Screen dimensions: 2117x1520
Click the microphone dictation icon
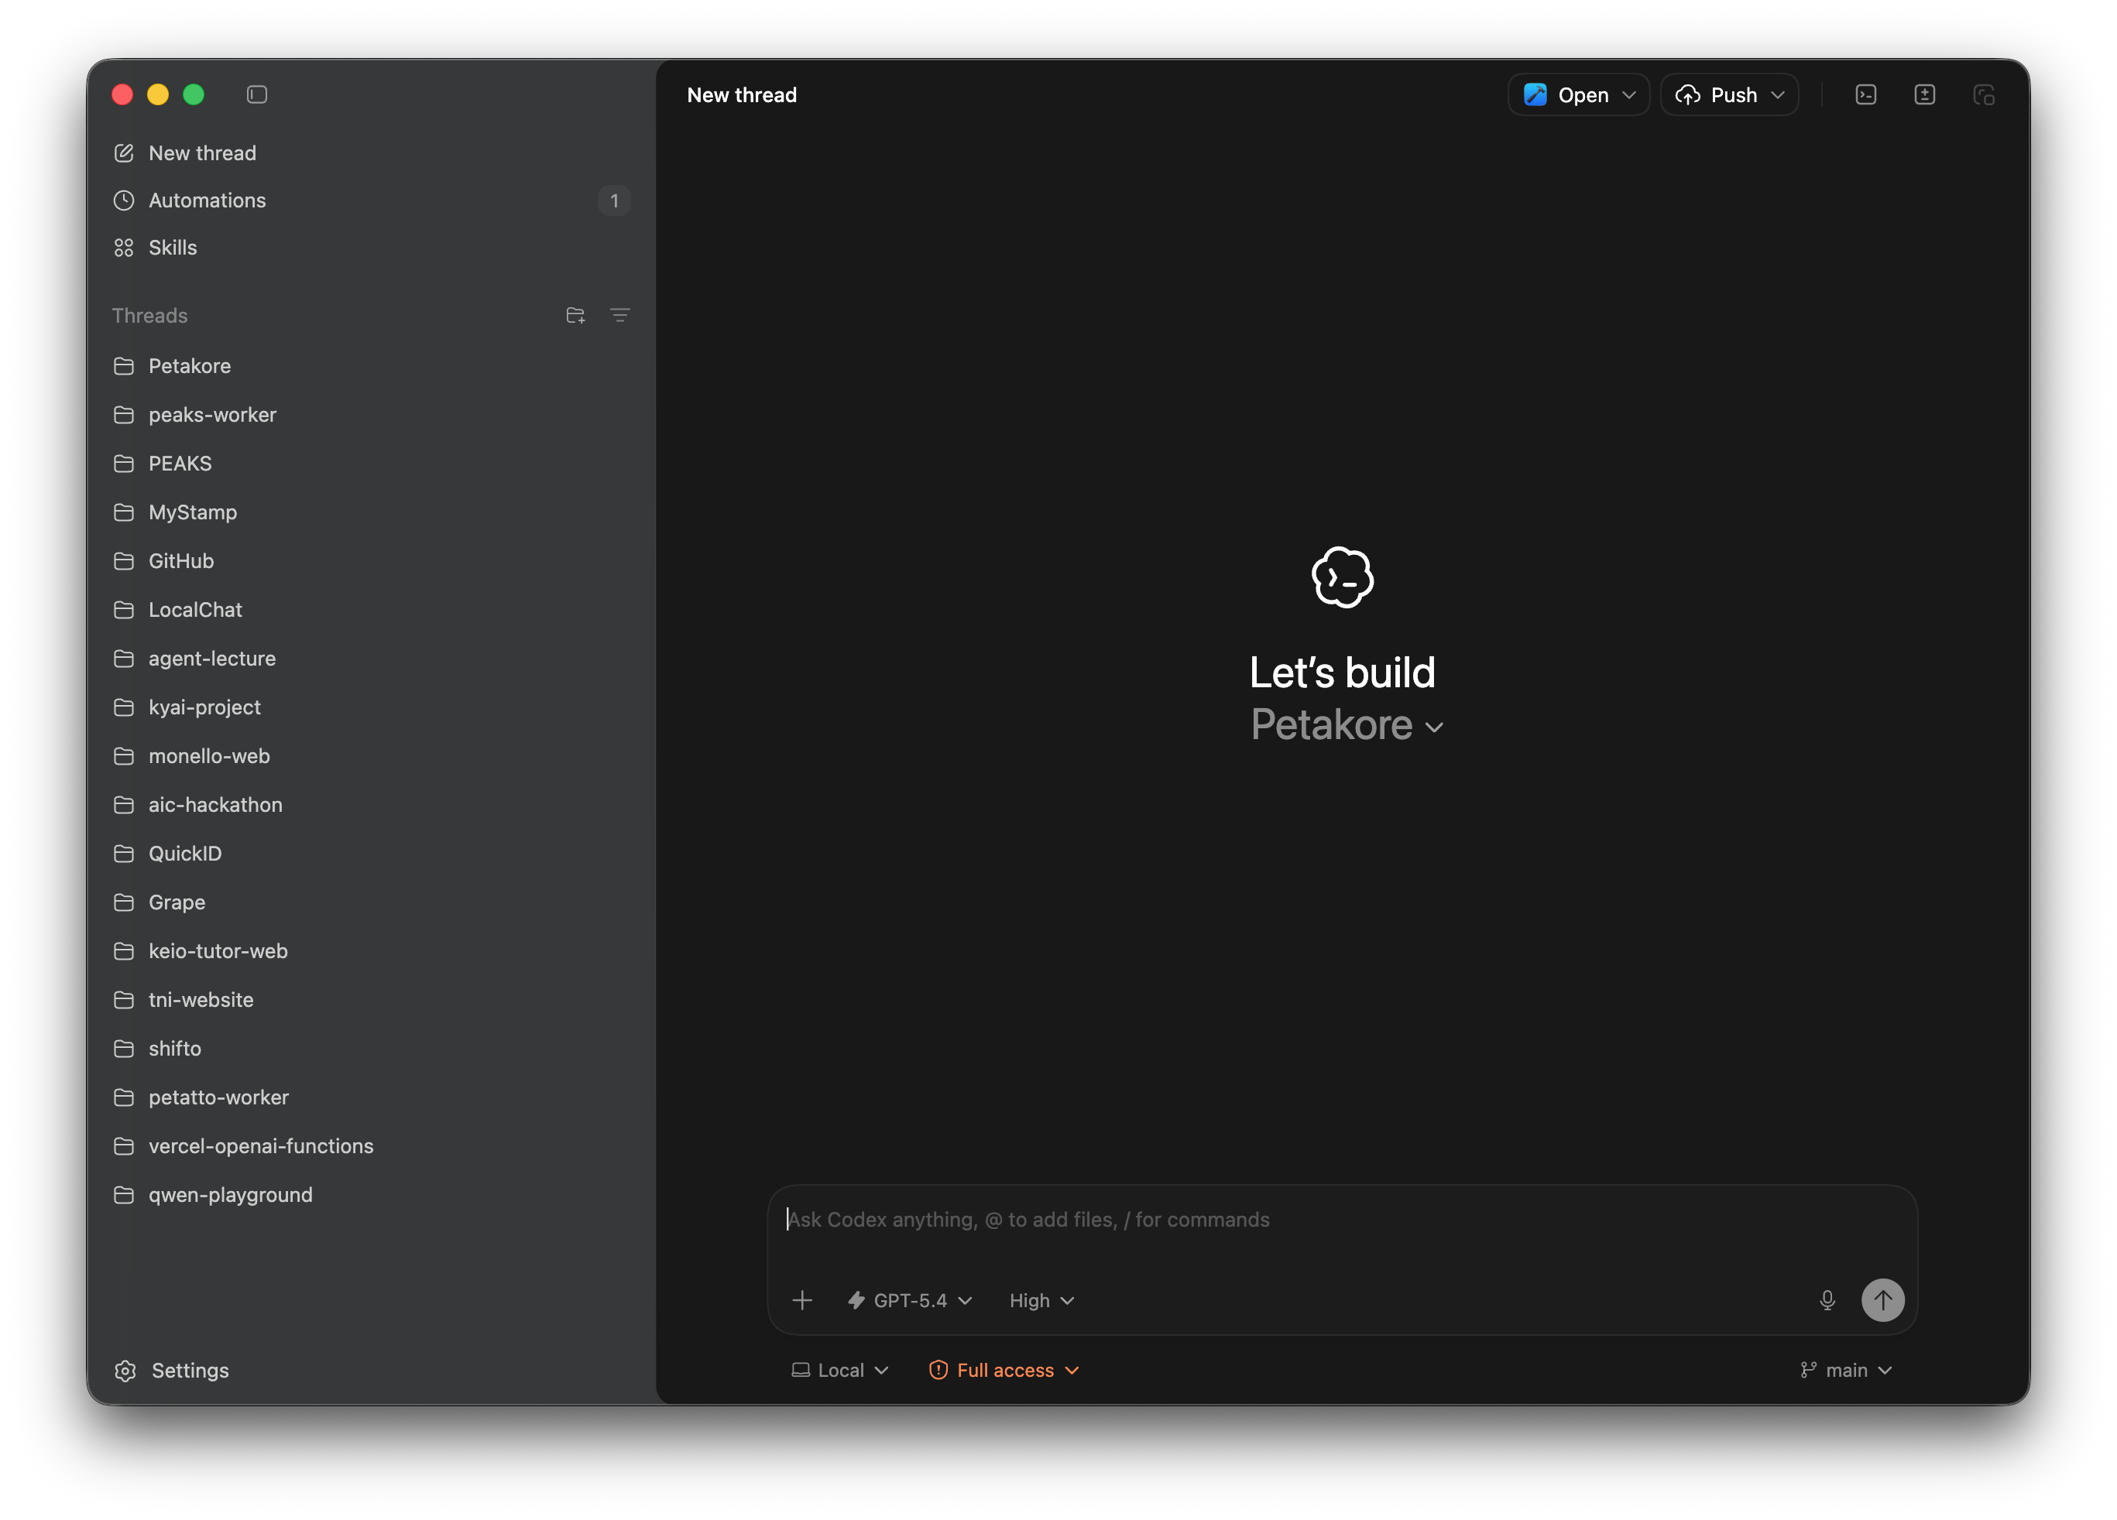point(1827,1299)
